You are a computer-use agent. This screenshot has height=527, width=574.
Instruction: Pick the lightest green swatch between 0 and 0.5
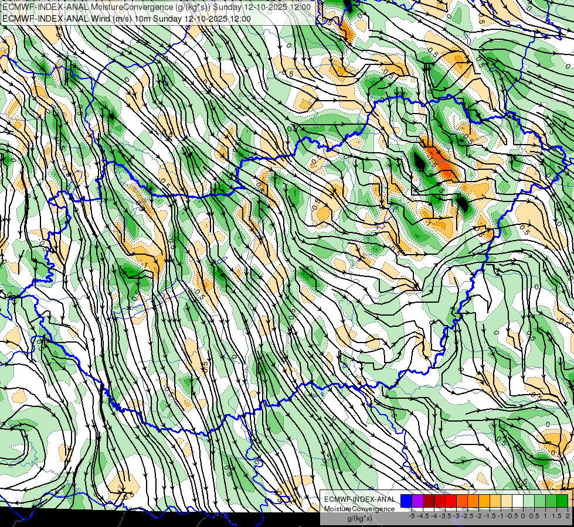point(529,501)
